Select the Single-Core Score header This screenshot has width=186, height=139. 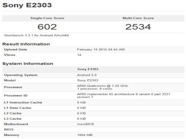pyautogui.click(x=47, y=18)
